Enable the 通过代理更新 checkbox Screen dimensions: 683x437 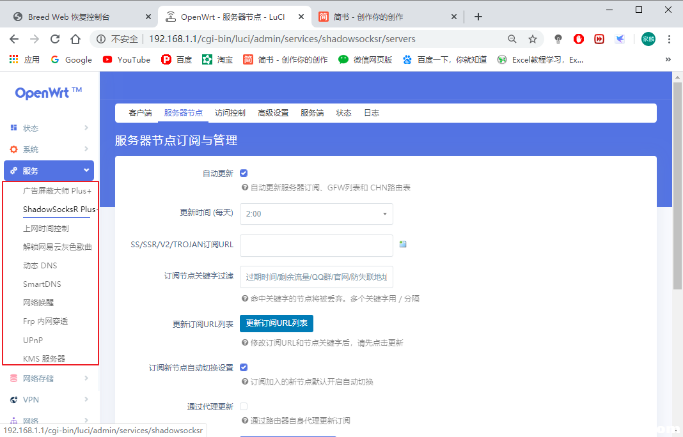pos(244,406)
